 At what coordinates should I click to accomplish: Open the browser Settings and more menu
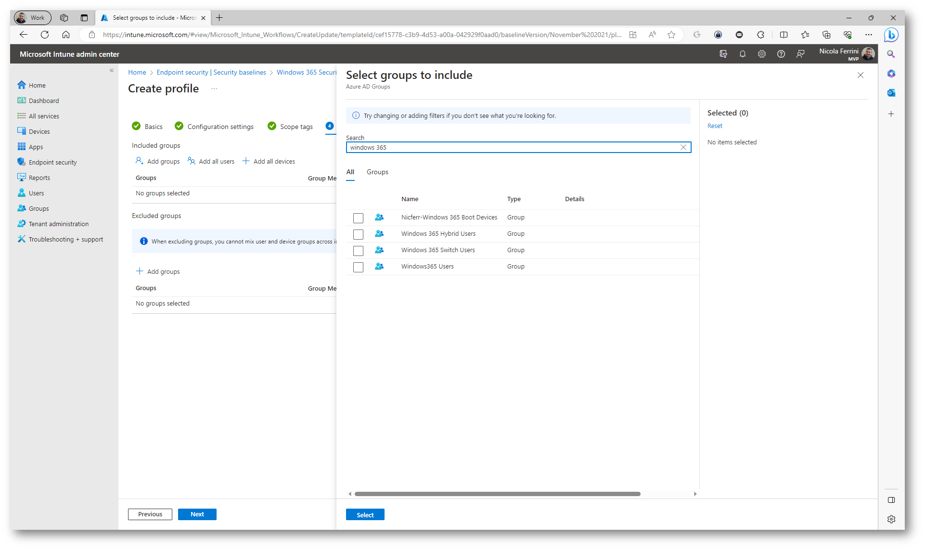coord(869,35)
